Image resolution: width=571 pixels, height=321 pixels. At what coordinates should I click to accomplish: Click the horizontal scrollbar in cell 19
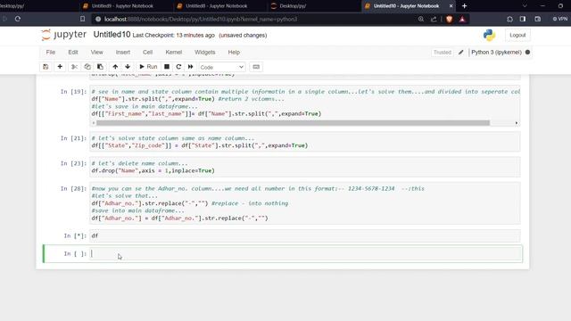point(293,123)
